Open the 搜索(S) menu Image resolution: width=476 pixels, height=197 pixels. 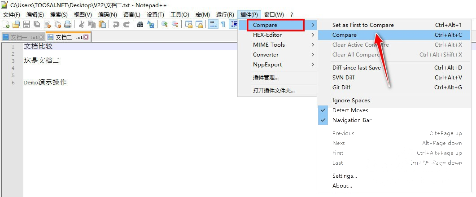point(59,14)
